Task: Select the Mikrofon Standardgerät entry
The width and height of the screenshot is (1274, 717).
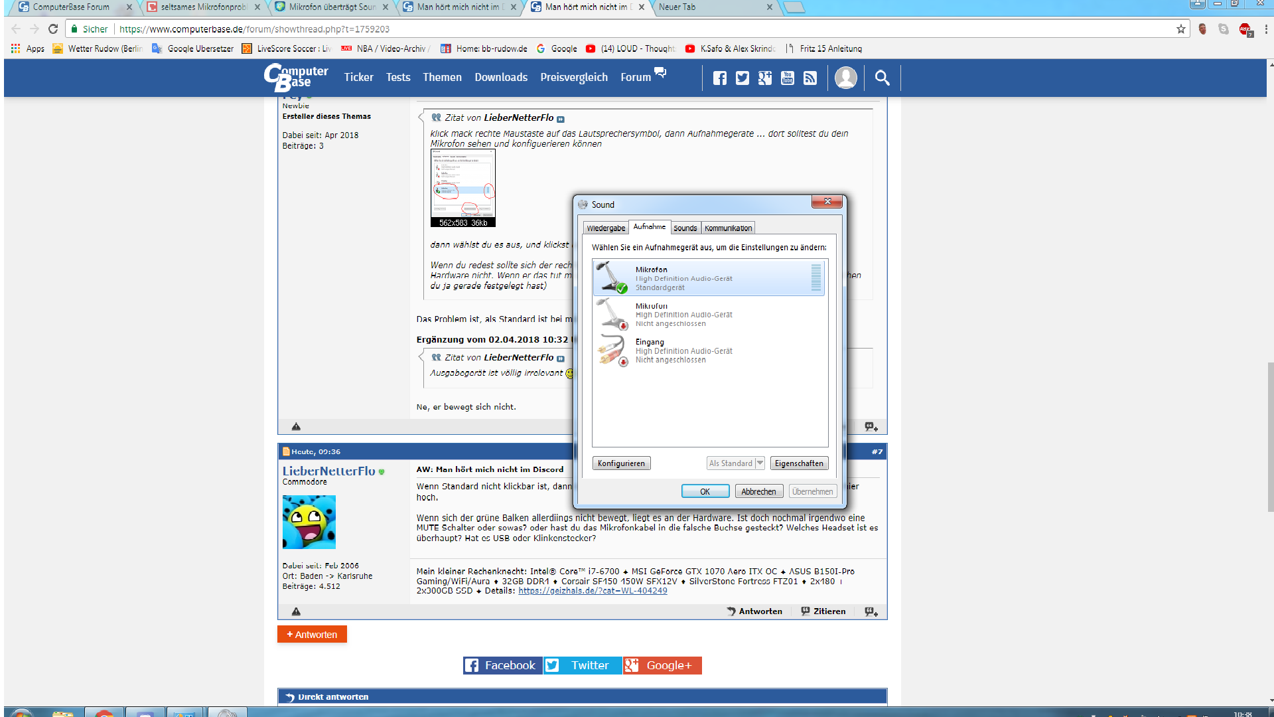Action: click(708, 278)
